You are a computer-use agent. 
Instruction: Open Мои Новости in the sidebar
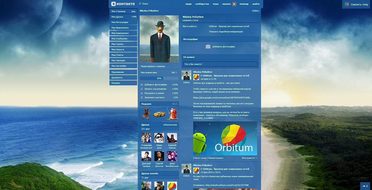pyautogui.click(x=123, y=50)
